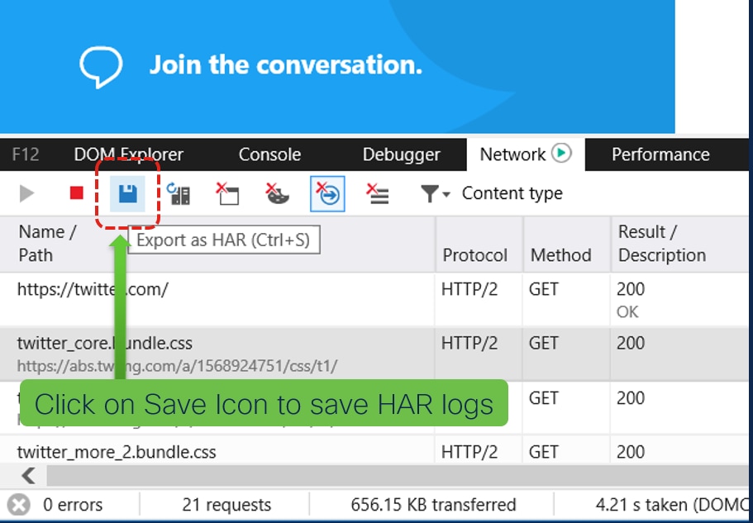
Task: Click GET in the twitter_core.bundle.css row
Action: coord(544,344)
